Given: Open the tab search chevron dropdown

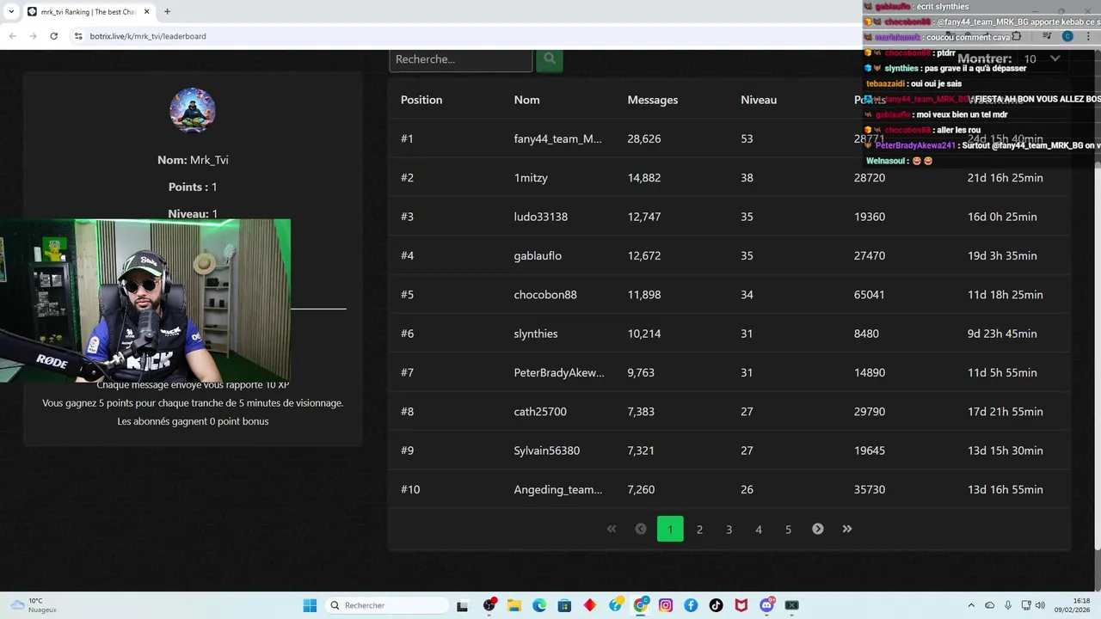Looking at the screenshot, I should (11, 12).
